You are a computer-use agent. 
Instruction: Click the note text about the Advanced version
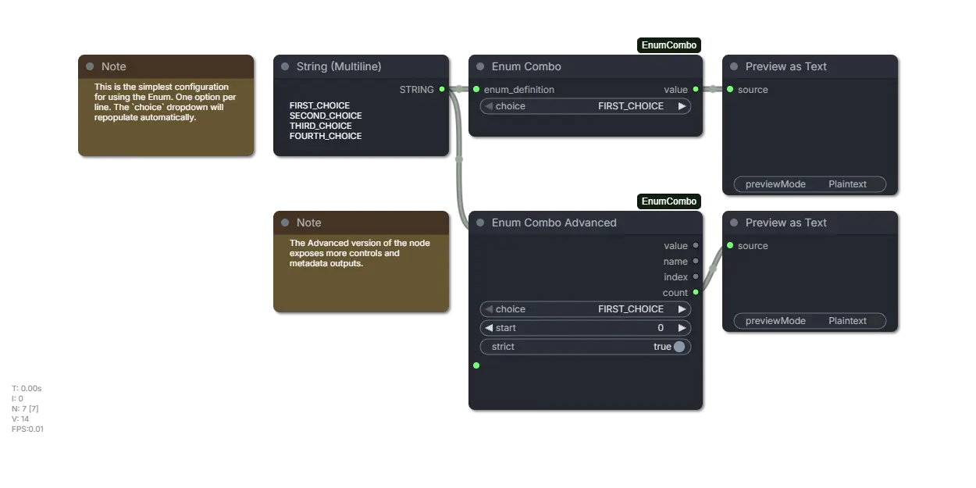click(x=360, y=253)
